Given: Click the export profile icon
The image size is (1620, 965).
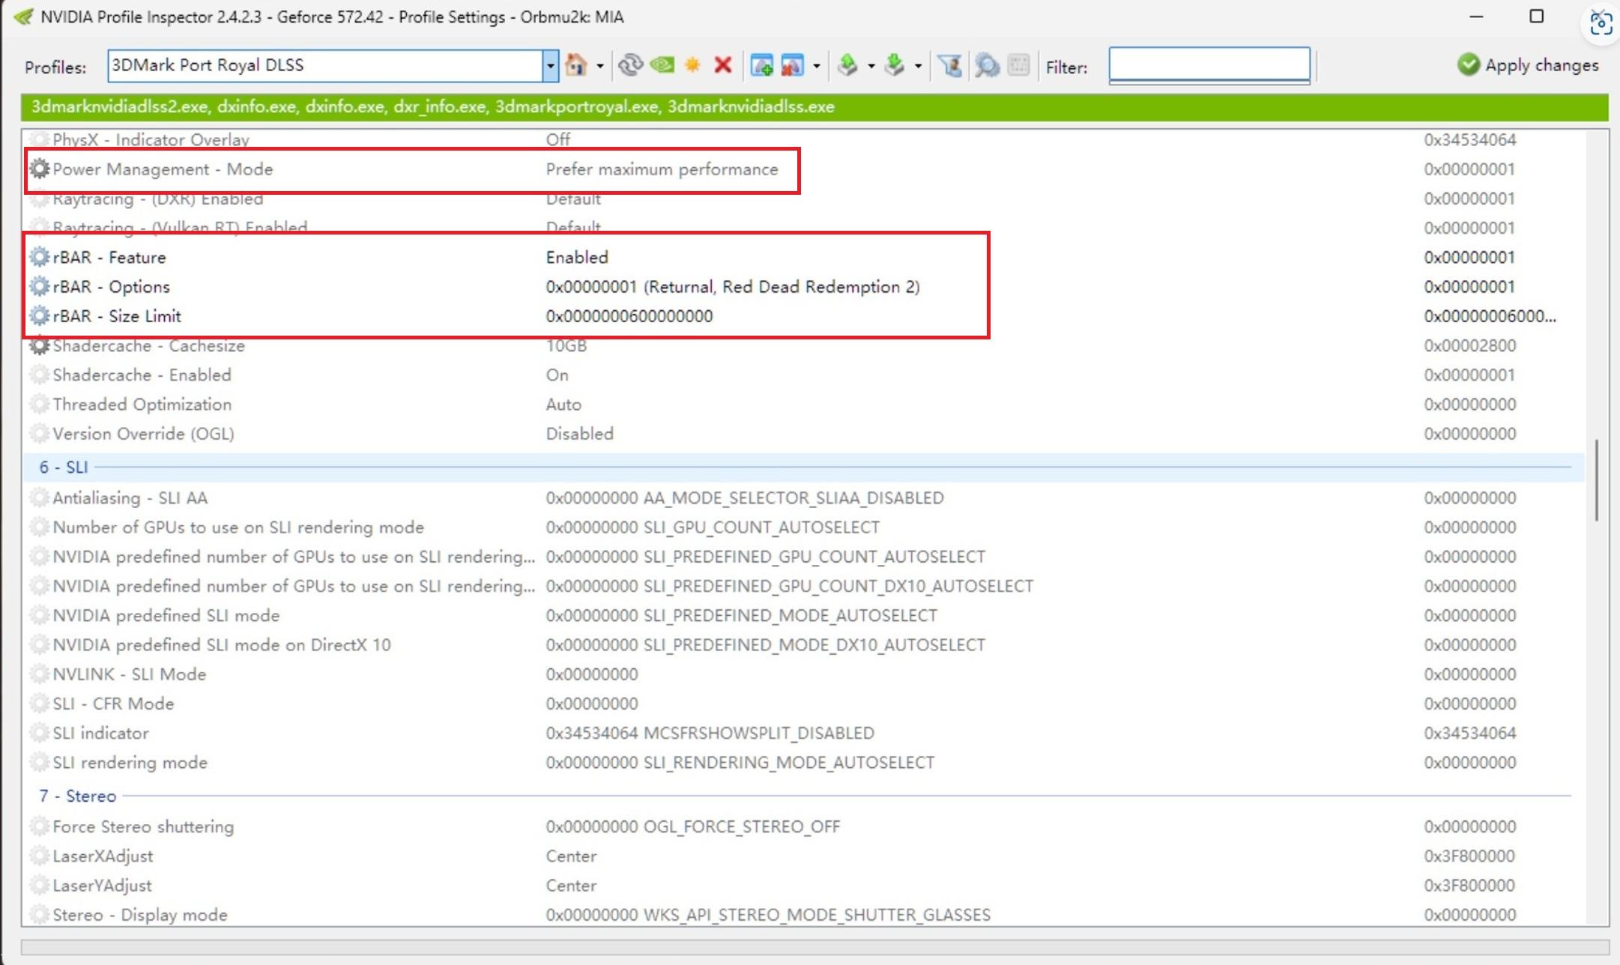Looking at the screenshot, I should pyautogui.click(x=847, y=66).
